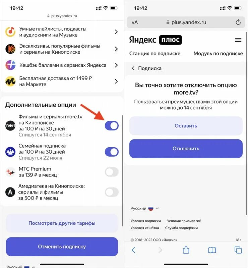Viewport: 248px width, 268px height.
Task: Open the Русский language dropdown
Action: [x=145, y=209]
